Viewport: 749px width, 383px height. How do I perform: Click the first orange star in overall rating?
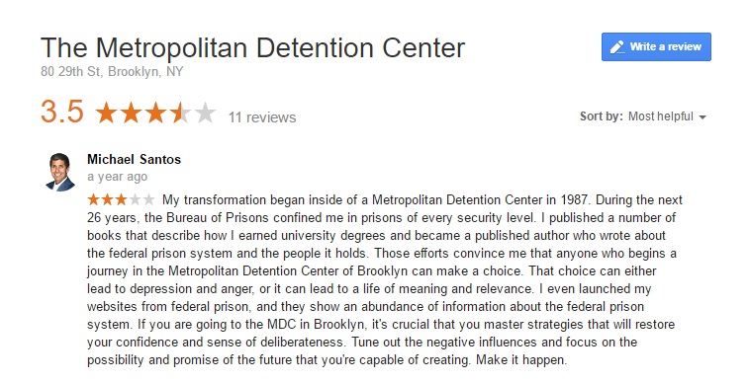pyautogui.click(x=107, y=114)
